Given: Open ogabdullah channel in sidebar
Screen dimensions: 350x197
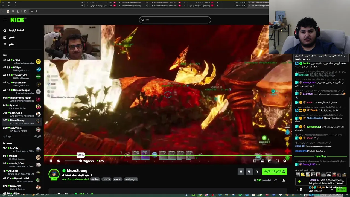Looking at the screenshot, I should 22,84.
